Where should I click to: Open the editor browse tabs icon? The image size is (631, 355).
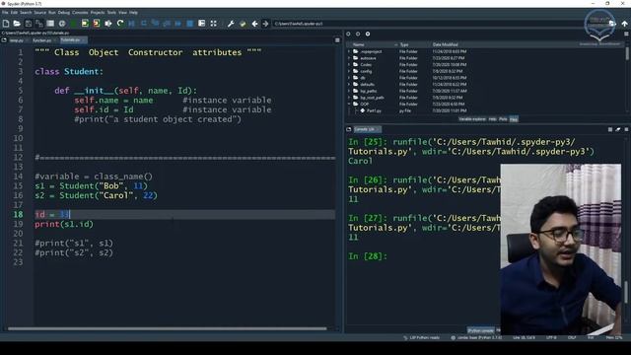tap(4, 40)
